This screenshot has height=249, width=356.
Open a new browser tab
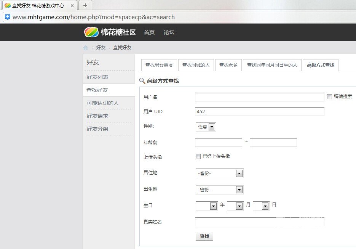click(85, 5)
